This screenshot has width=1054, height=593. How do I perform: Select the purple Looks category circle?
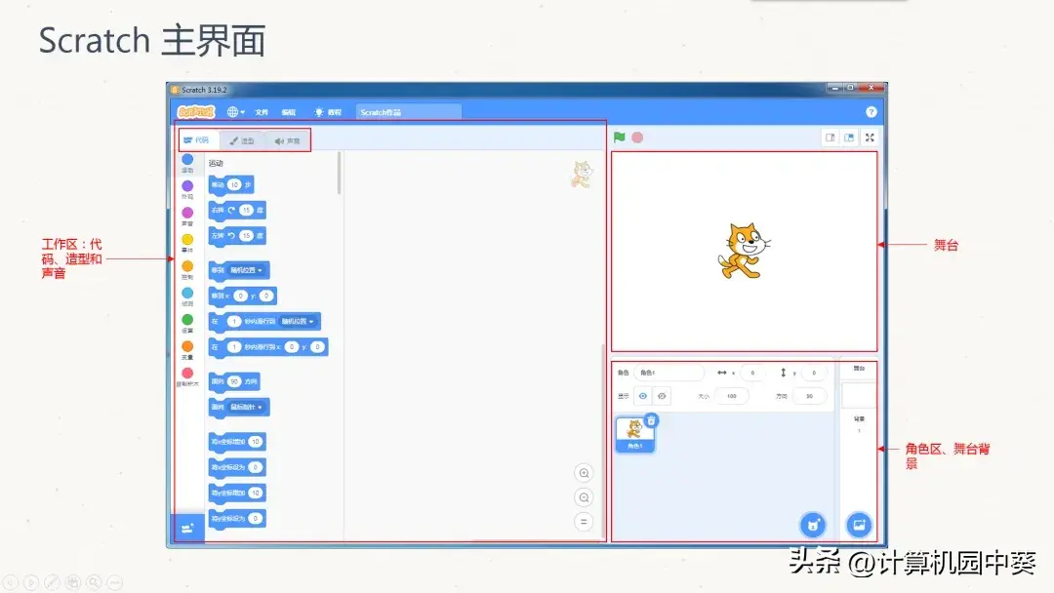coord(187,186)
